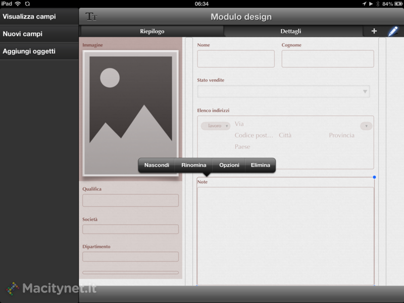Tap the Immagine placeholder picture
This screenshot has height=303, width=404.
coord(130,113)
